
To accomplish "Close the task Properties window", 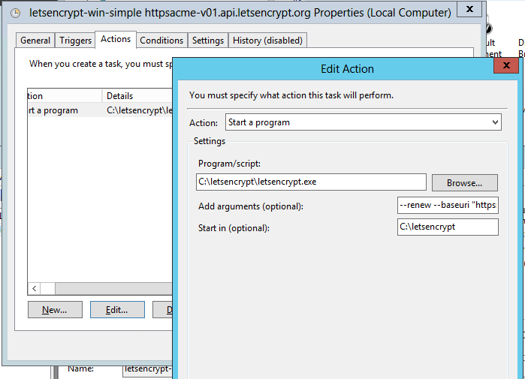I will 469,9.
